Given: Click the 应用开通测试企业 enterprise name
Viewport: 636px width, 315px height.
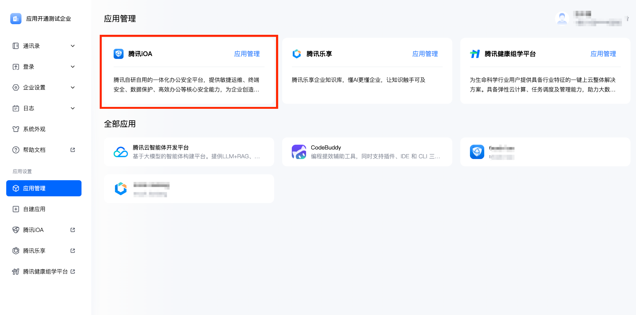Looking at the screenshot, I should click(x=49, y=19).
